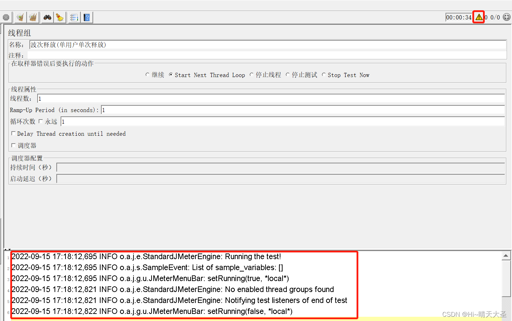Click log line 'Notifying test listeners of end of test'
Screen dimensions: 512x321
click(180, 300)
